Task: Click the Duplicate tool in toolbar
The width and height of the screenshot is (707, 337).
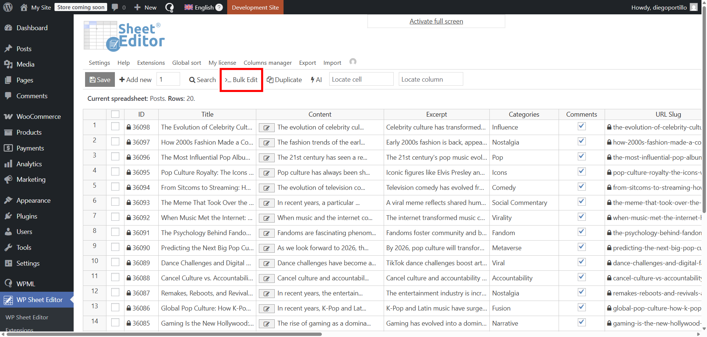Action: point(284,80)
